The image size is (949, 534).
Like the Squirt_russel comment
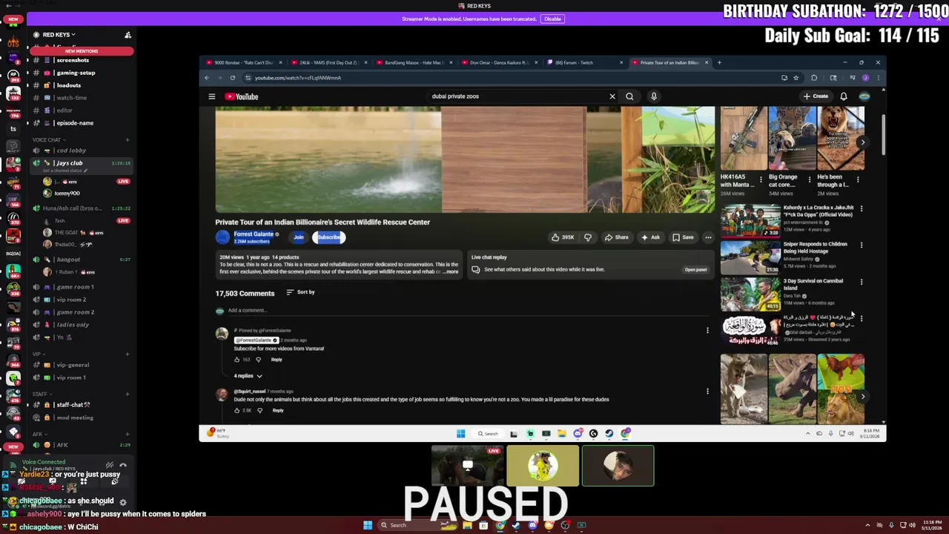[237, 410]
